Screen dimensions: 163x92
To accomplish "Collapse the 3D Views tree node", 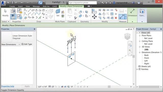I will (x=140, y=47).
